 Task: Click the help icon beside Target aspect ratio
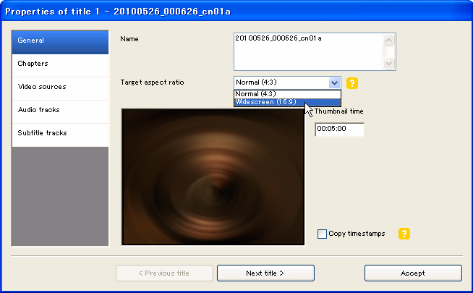(x=352, y=82)
